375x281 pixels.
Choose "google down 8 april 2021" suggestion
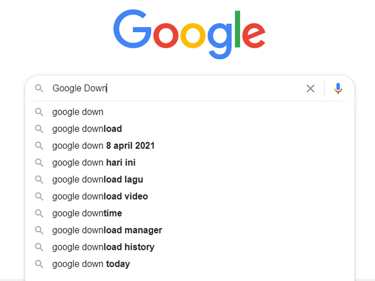coord(103,146)
